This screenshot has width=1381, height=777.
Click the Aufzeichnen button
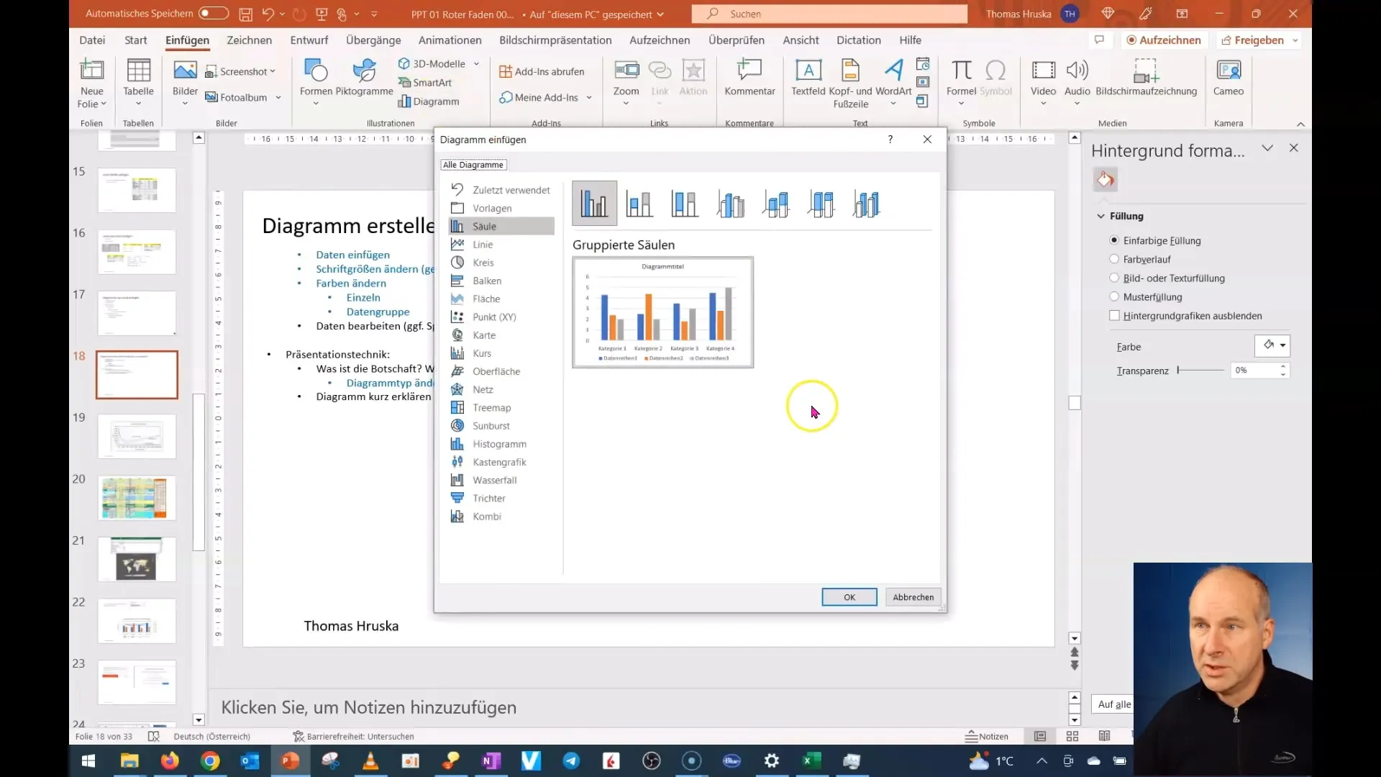pos(1164,40)
